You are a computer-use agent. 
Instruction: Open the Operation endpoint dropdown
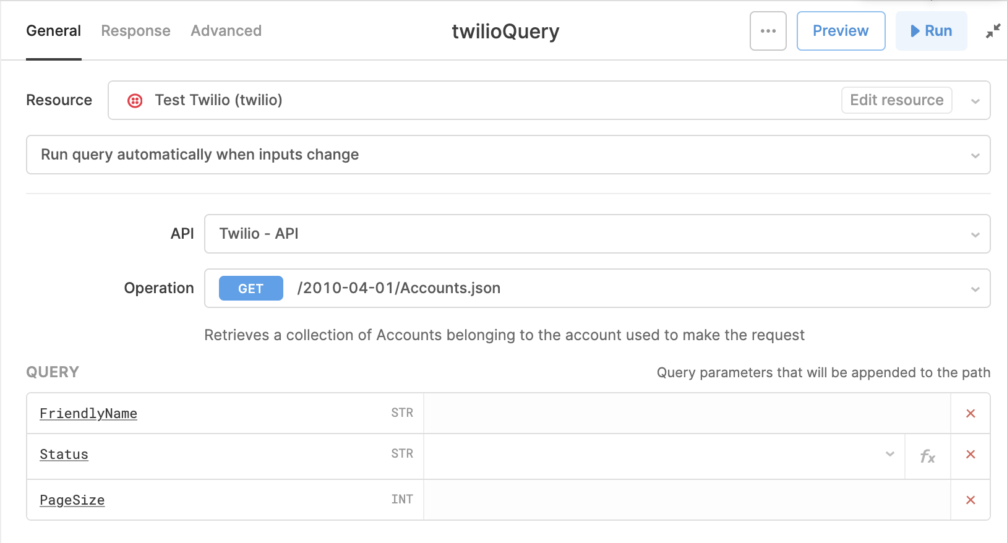click(x=597, y=288)
